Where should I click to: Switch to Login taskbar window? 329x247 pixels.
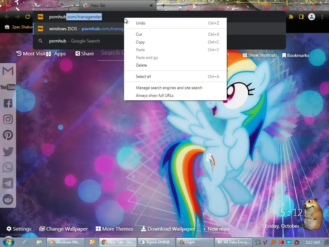(195, 242)
